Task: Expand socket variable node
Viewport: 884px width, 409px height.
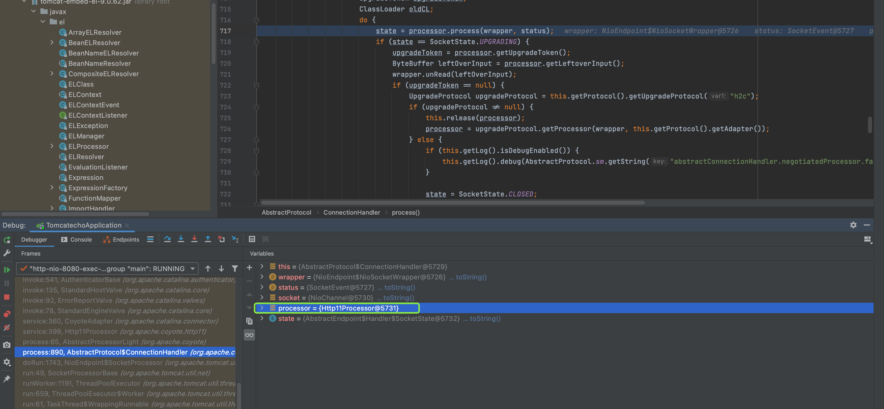Action: coord(262,298)
